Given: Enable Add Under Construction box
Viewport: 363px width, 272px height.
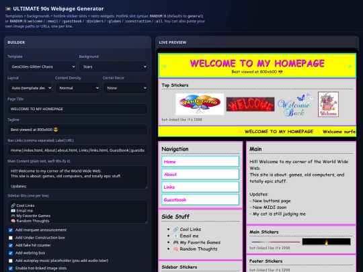Looking at the screenshot, I should (x=11, y=238).
